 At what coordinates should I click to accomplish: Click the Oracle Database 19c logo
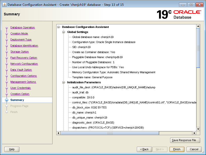pos(164,14)
